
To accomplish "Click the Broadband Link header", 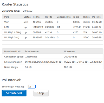I will (x=12, y=51).
